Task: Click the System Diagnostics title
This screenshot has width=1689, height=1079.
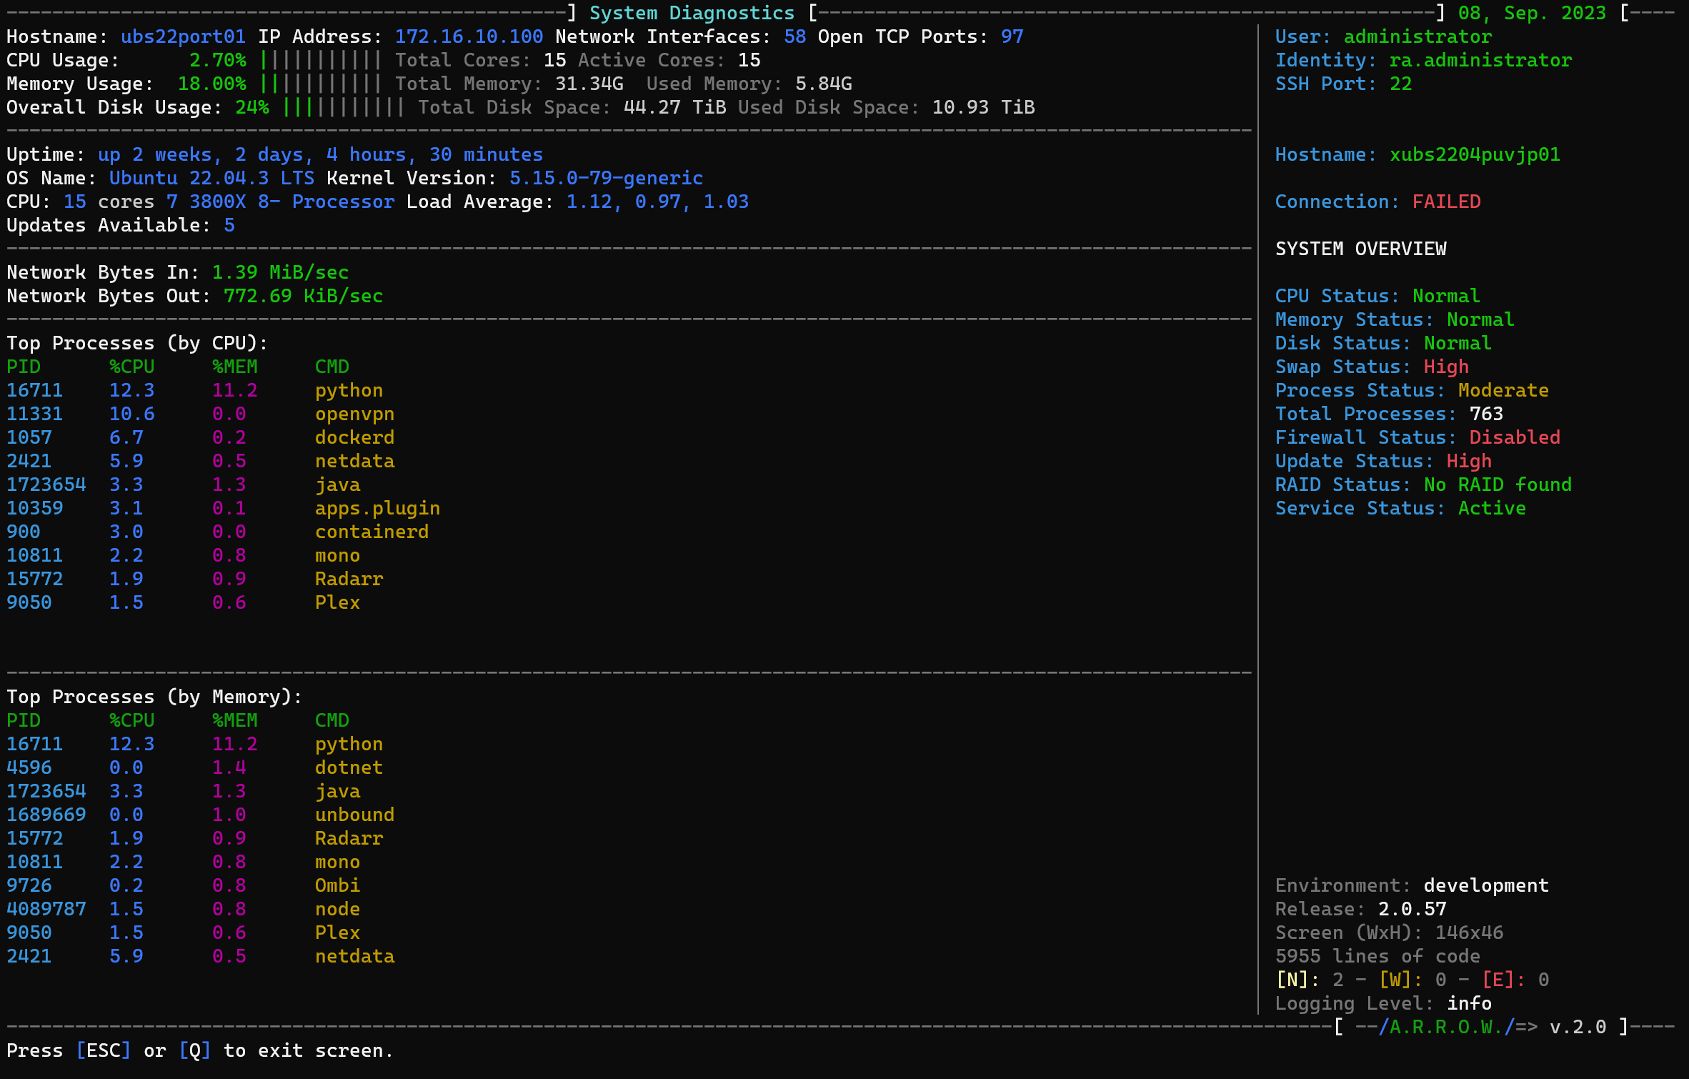Action: [692, 13]
